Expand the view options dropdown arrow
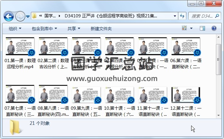Viewport: 224px width, 139px height. (191, 28)
